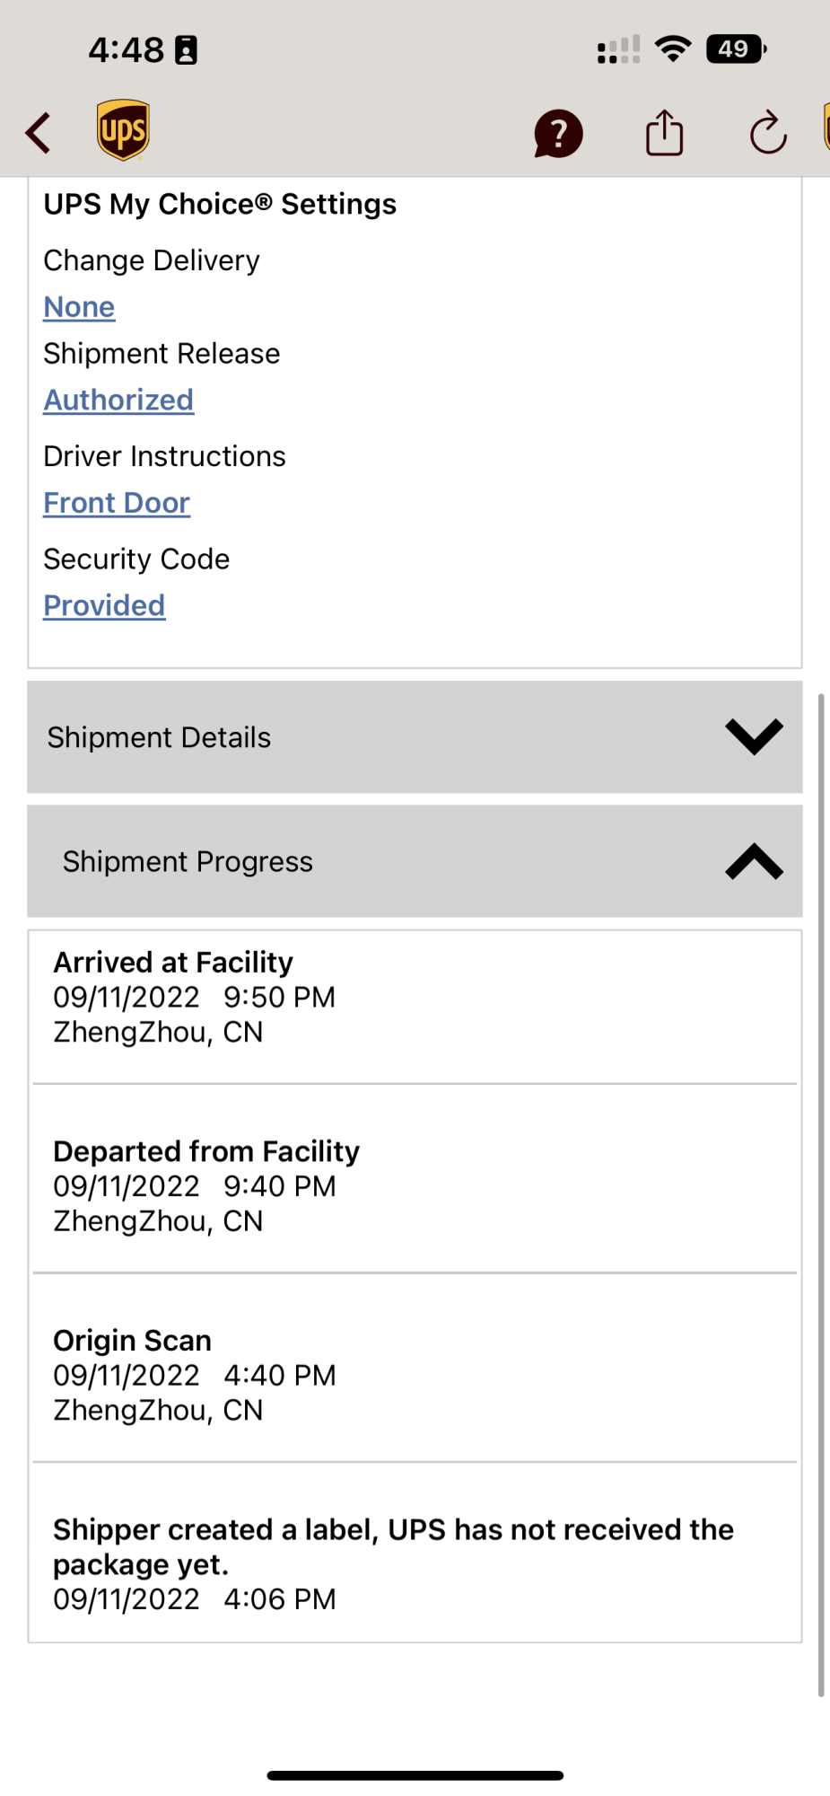Tap the share icon
The image size is (830, 1796).
click(665, 132)
